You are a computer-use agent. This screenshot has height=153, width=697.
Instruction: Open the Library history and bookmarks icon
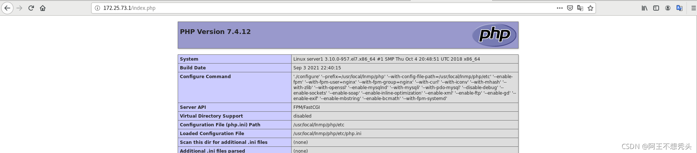(644, 8)
